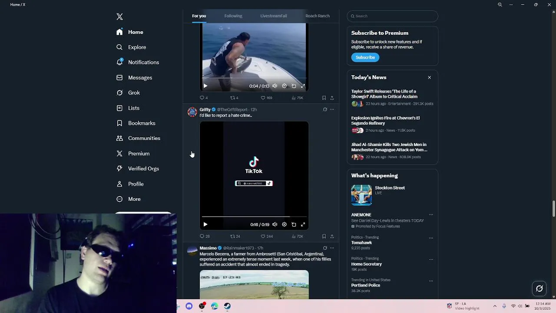The image size is (556, 313).
Task: Open Messages in the sidebar
Action: pos(134,77)
